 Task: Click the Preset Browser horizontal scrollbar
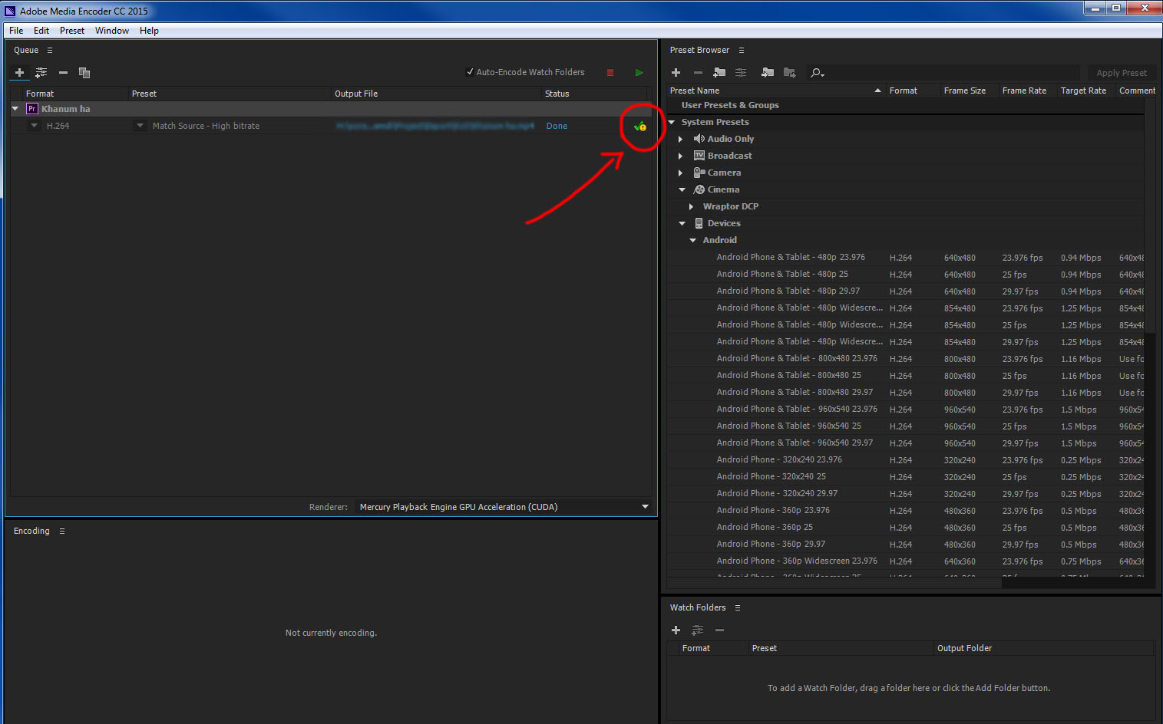point(834,583)
